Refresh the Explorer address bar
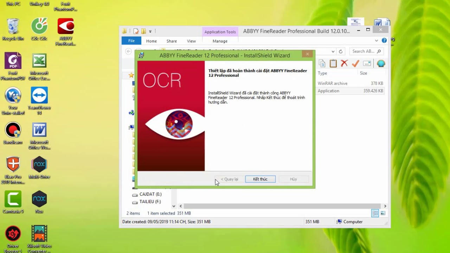Viewport: 450px width, 253px height. pyautogui.click(x=340, y=51)
